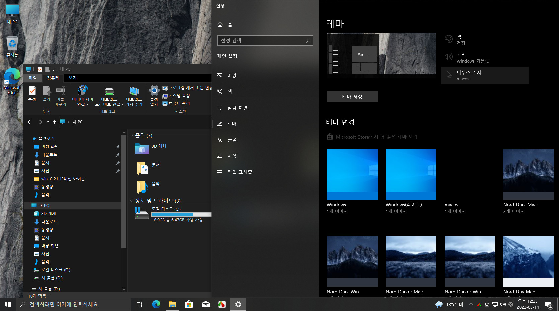
Task: Collapse the 폴더 (7) group
Action: click(x=132, y=135)
